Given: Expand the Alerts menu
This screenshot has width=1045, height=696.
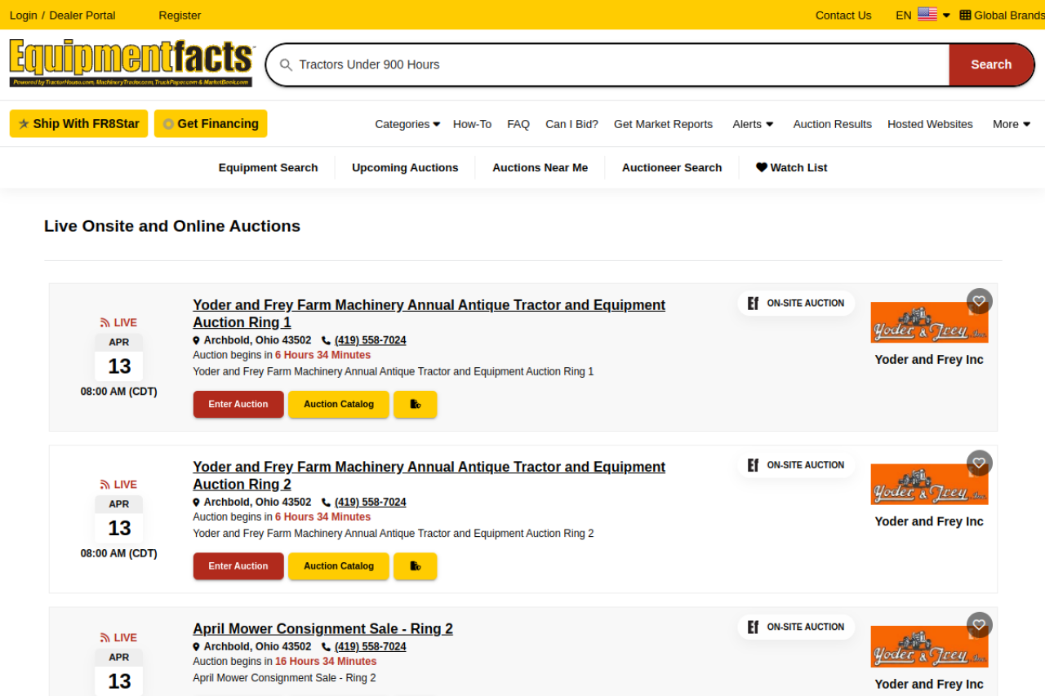Looking at the screenshot, I should pyautogui.click(x=752, y=124).
